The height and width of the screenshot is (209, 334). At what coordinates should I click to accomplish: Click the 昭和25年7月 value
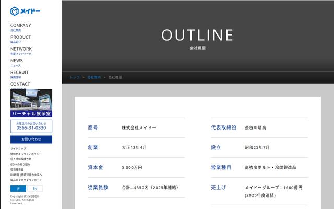[x=257, y=147]
